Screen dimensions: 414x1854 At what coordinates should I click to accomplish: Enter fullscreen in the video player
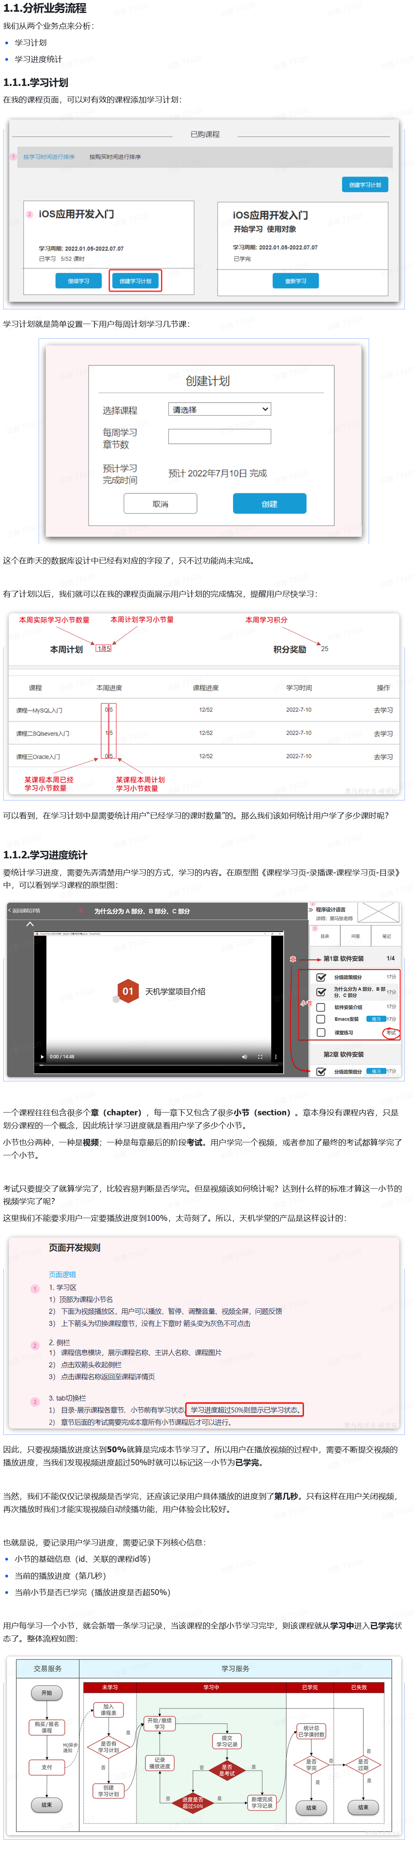260,1056
